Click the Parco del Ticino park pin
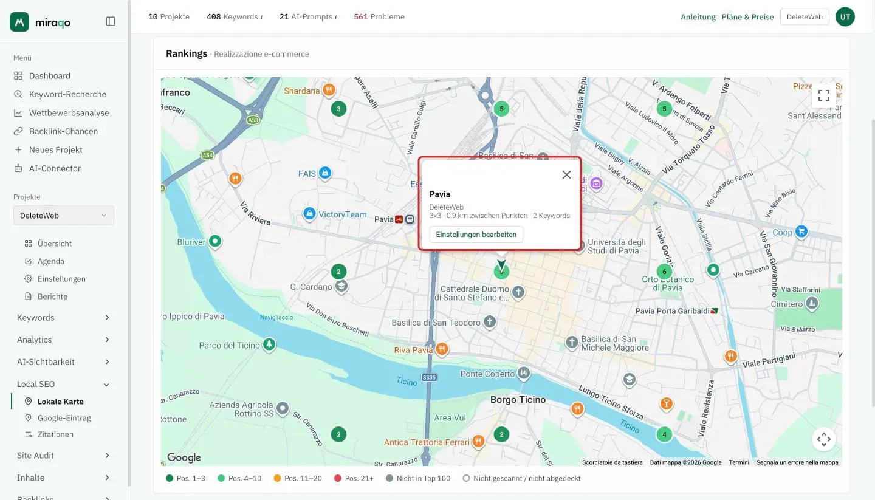Screen dimensions: 875x500 [x=269, y=345]
